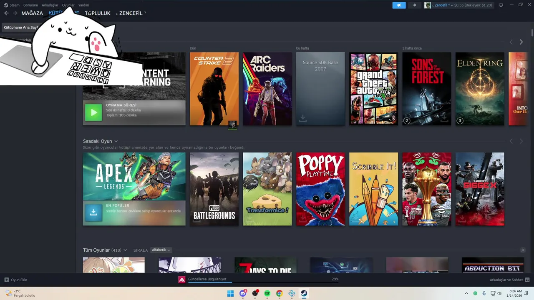Open the 7 Days to Die tile
This screenshot has height=300, width=534.
coord(265,265)
